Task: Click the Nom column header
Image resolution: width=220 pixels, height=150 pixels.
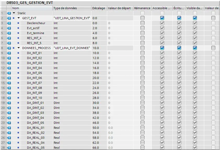Action: pos(32,8)
